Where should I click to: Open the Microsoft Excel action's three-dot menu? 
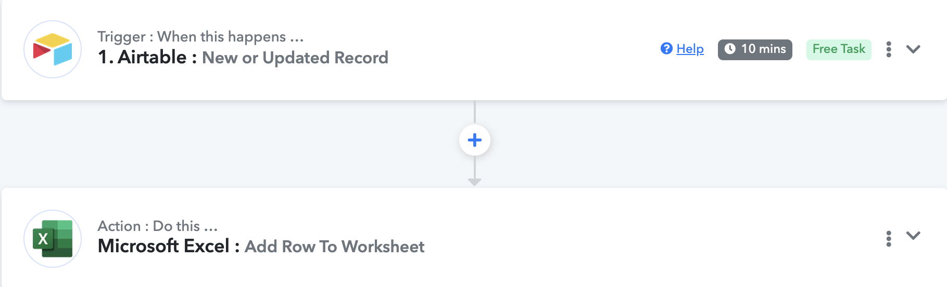pos(889,239)
